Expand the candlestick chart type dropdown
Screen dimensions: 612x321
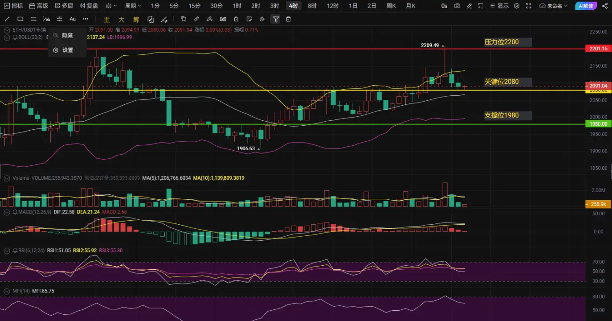111,6
